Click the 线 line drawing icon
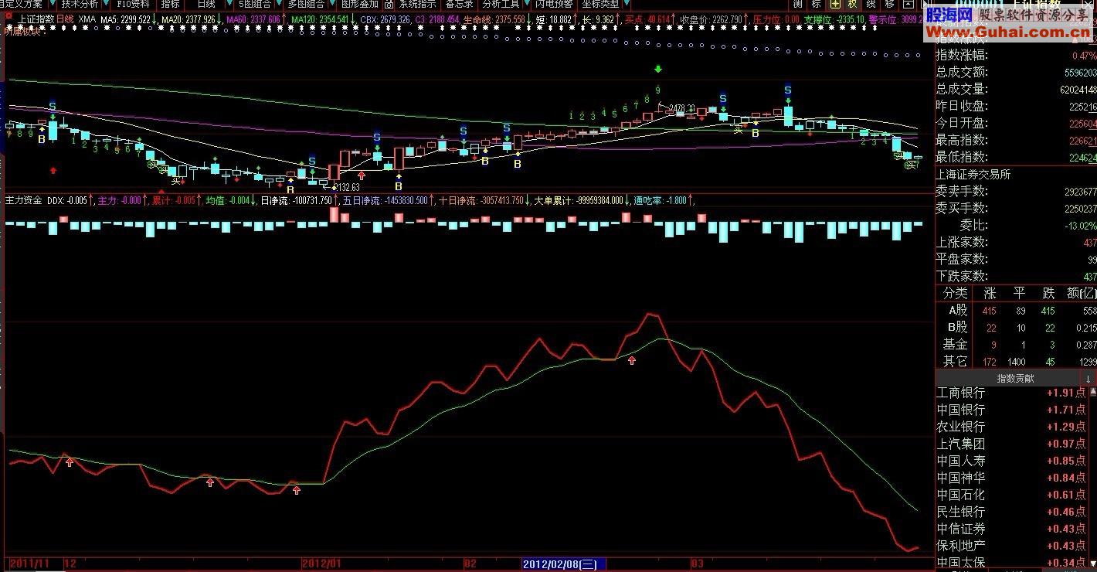The height and width of the screenshot is (572, 1097). [871, 4]
